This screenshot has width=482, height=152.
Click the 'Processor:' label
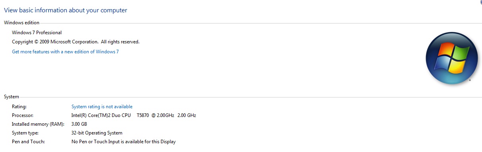pyautogui.click(x=22, y=115)
